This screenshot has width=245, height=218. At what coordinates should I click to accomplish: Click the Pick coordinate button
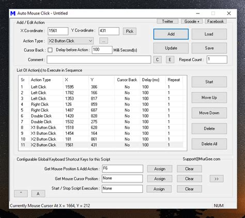tap(130, 32)
